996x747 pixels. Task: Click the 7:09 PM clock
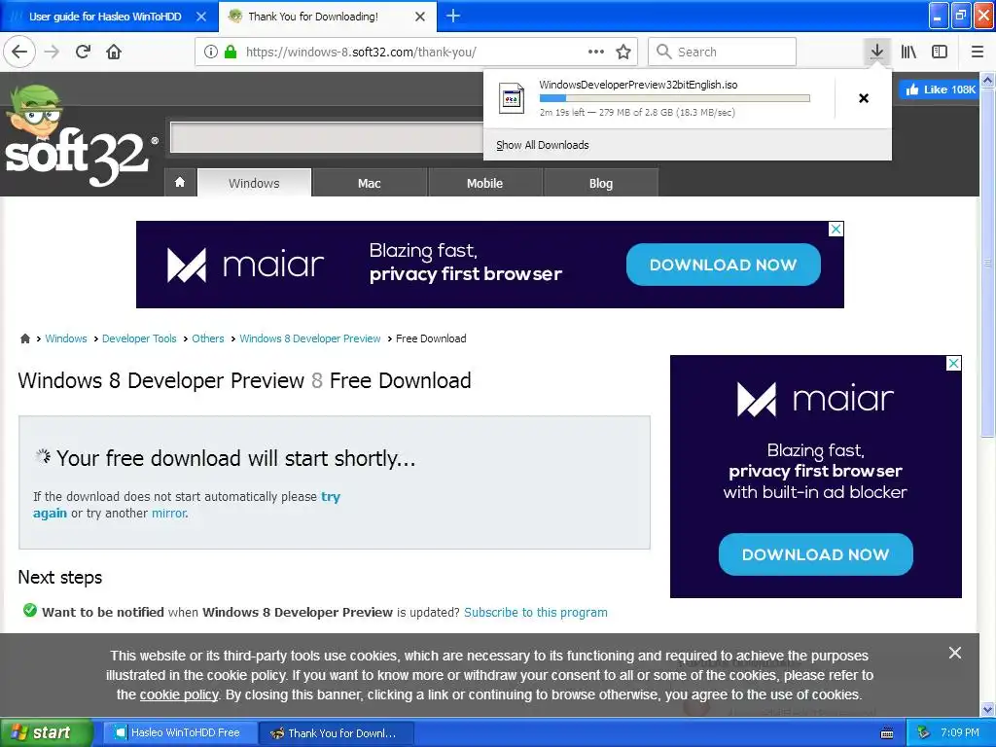pos(960,732)
